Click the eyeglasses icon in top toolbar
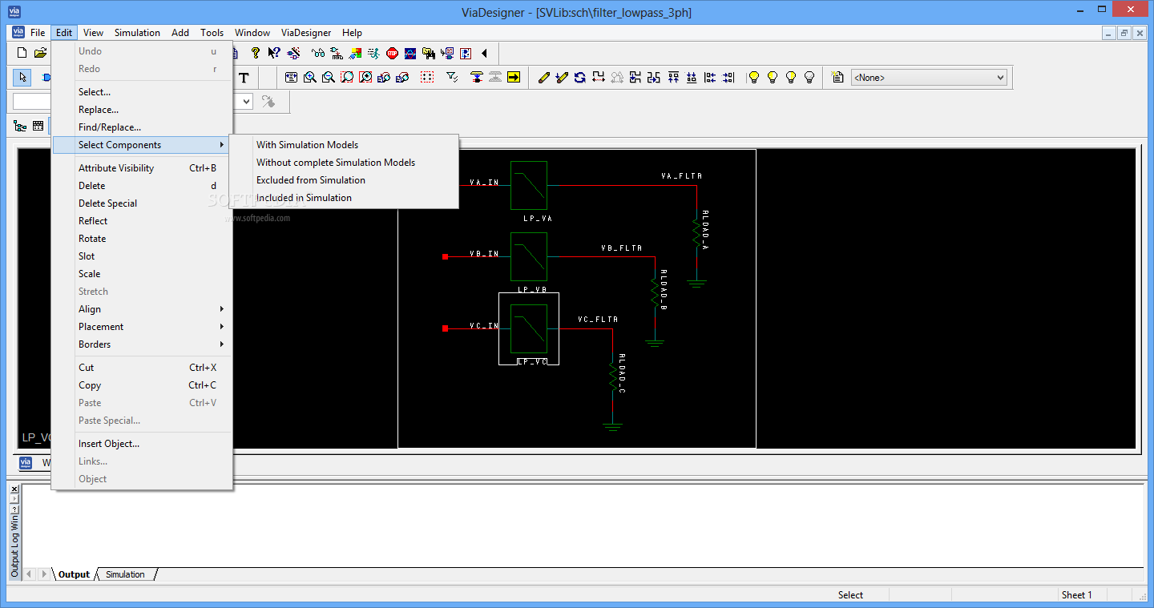1154x608 pixels. (x=318, y=54)
